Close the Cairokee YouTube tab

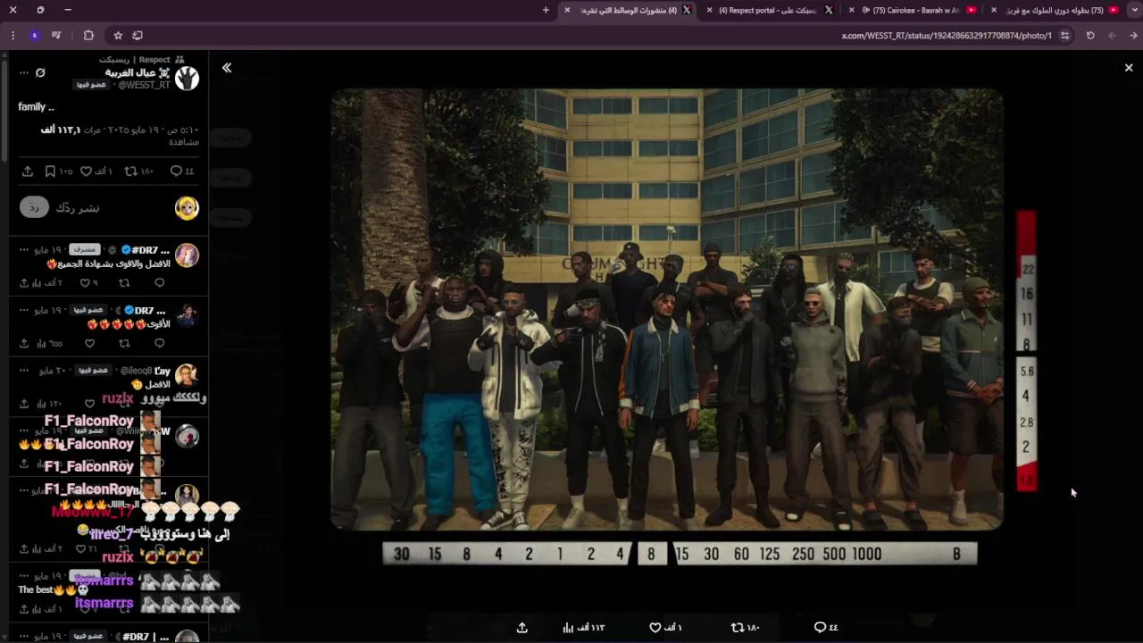851,10
